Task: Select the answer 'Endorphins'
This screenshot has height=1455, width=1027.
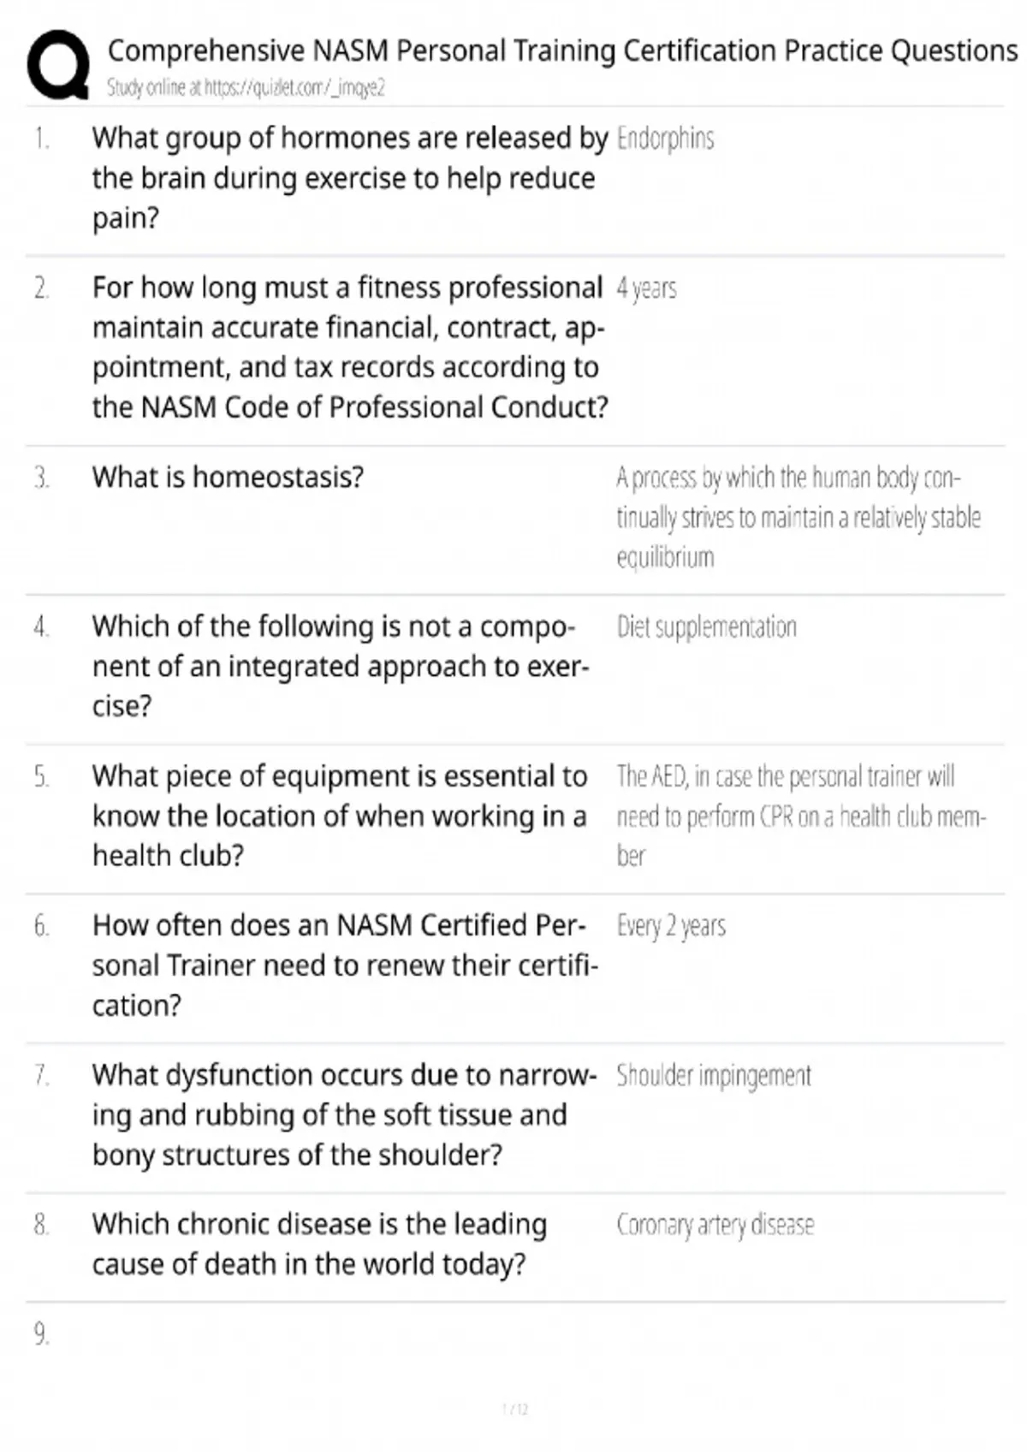Action: (x=665, y=139)
